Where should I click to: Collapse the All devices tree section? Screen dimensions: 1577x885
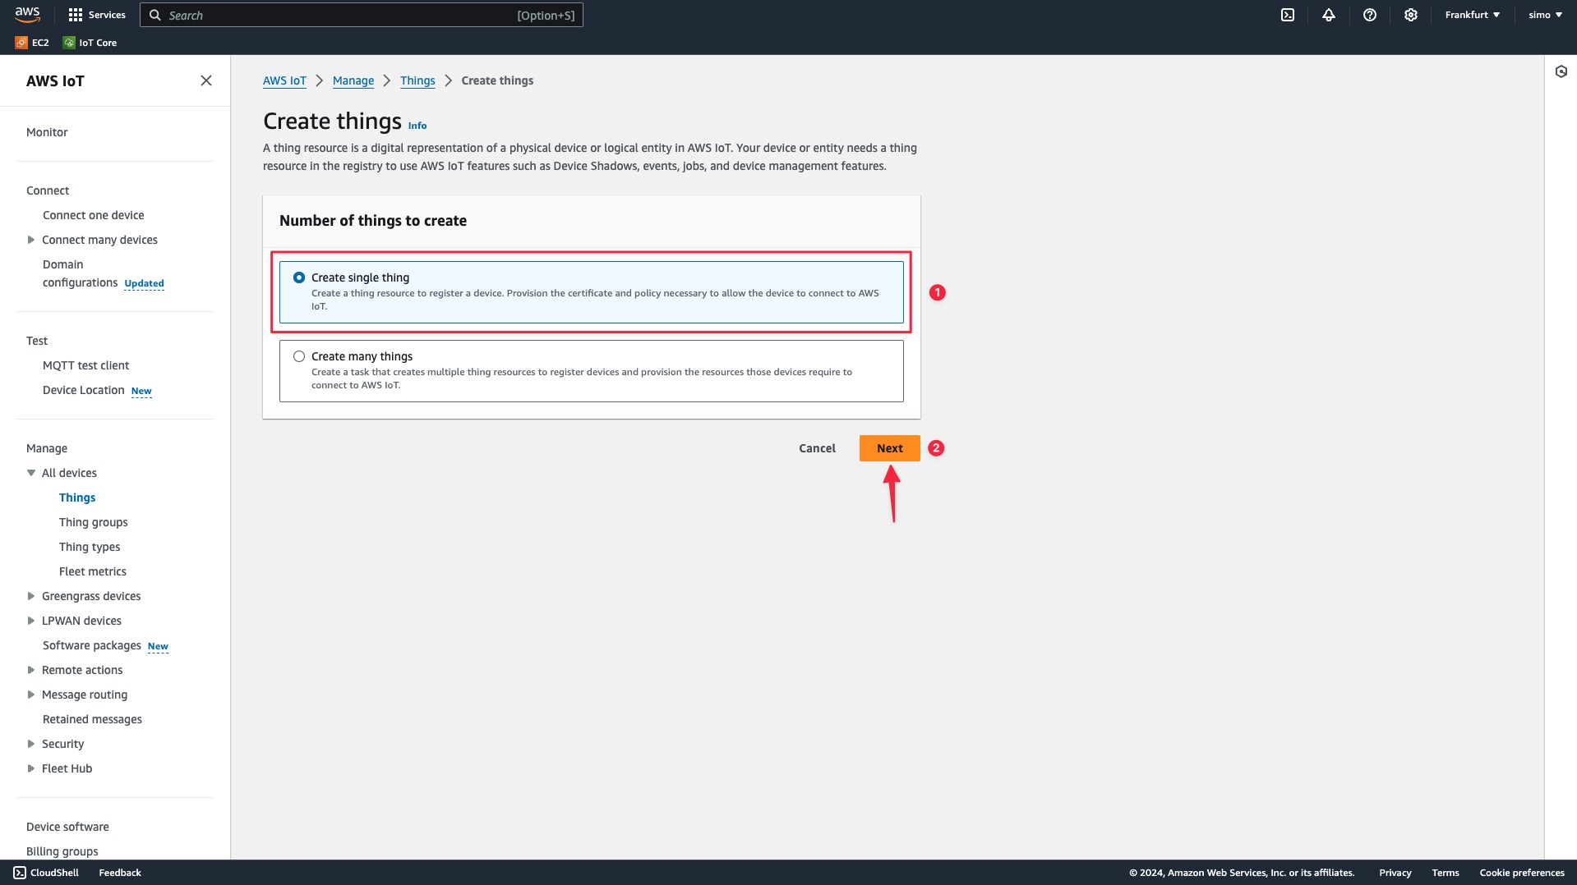click(31, 473)
